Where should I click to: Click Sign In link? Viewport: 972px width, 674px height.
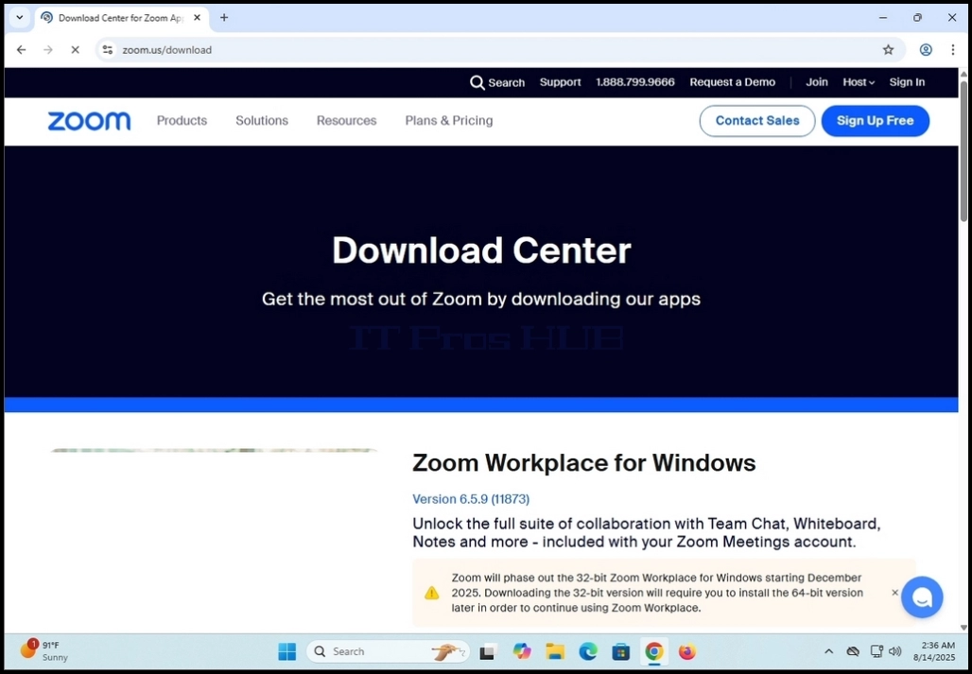[x=907, y=82]
